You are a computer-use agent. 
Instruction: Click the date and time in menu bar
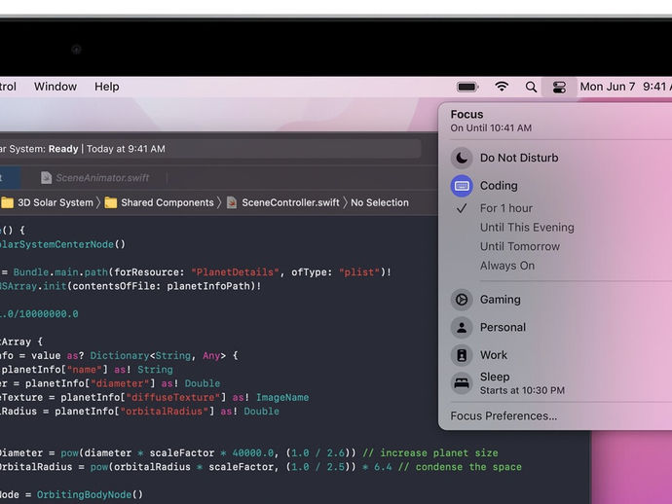(x=625, y=87)
